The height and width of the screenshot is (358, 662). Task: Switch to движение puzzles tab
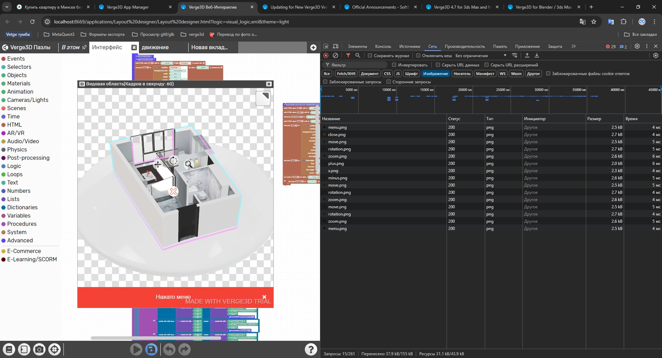pyautogui.click(x=163, y=48)
